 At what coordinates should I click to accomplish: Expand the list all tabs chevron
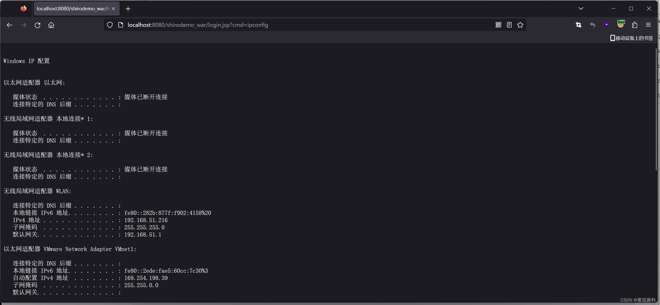coord(581,9)
